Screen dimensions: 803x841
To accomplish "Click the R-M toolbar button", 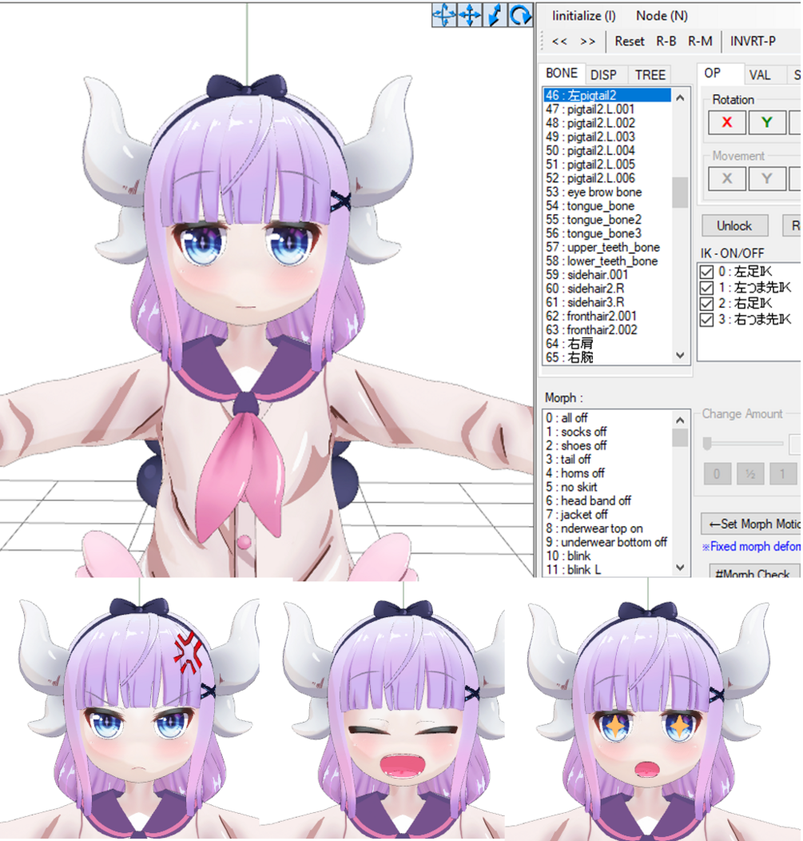I will pos(700,42).
